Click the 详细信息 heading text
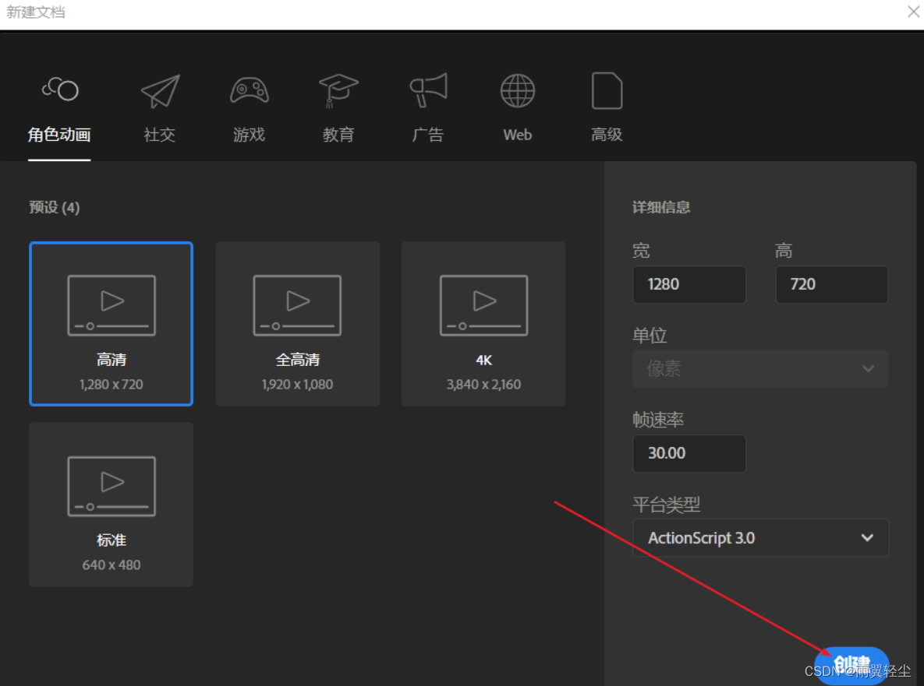Screen dimensions: 924x686 point(661,207)
